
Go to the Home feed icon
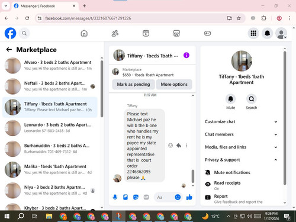pyautogui.click(x=84, y=33)
